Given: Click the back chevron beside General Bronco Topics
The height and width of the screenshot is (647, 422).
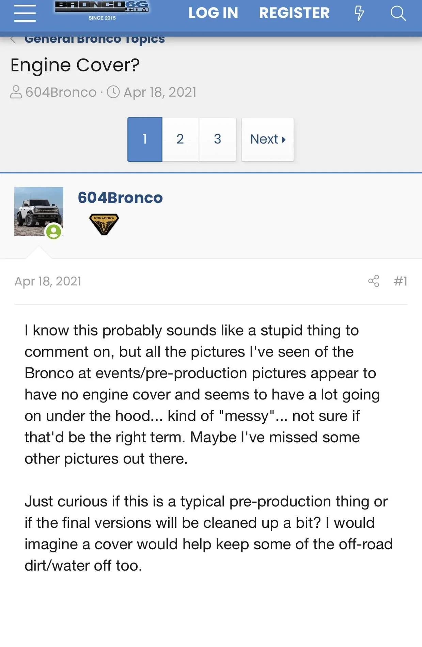Looking at the screenshot, I should click(x=13, y=40).
